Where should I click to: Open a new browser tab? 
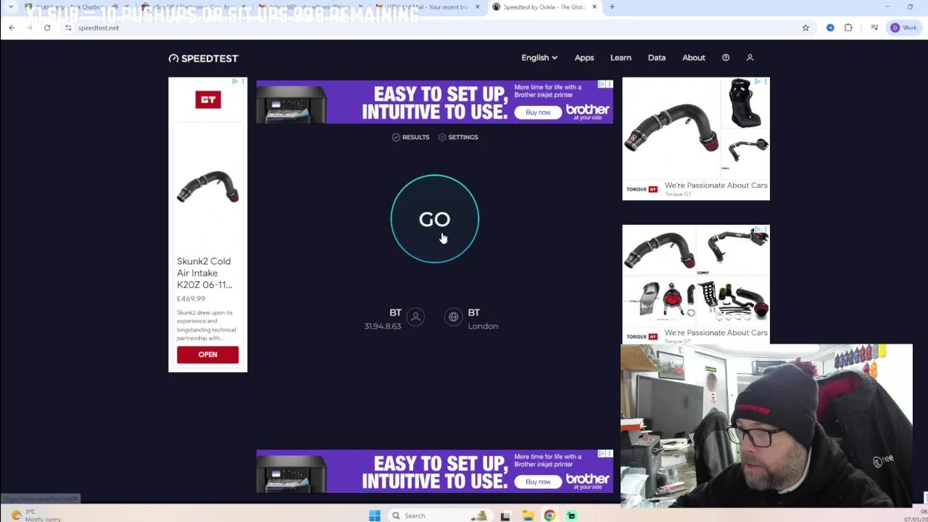point(612,7)
